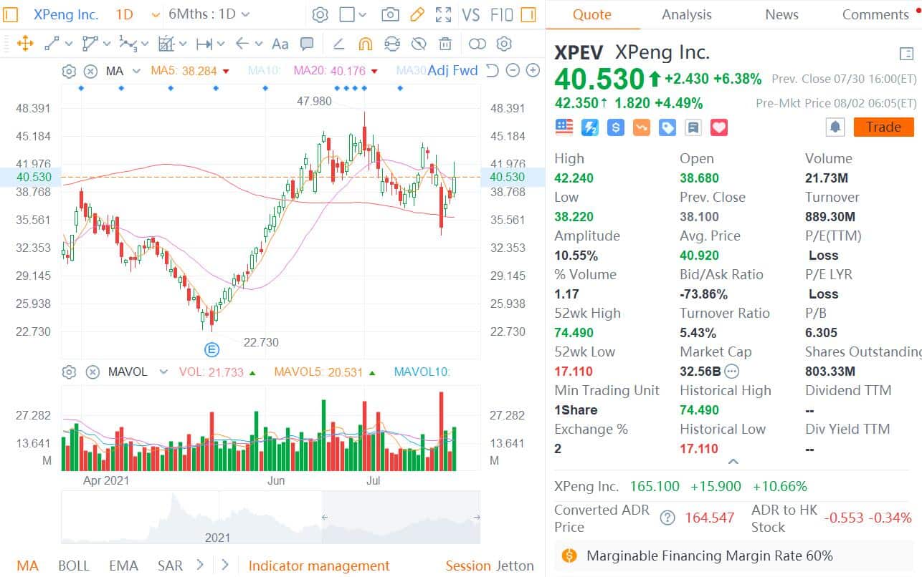Select the magnet snap tool
The image size is (922, 577).
tap(366, 44)
